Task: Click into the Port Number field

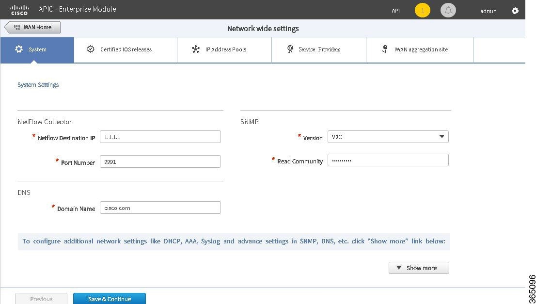Action: pos(160,161)
